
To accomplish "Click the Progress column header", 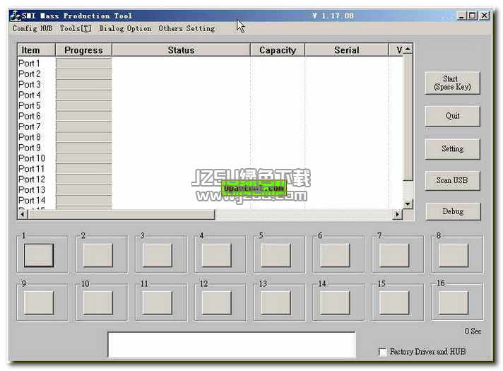I will tap(84, 50).
